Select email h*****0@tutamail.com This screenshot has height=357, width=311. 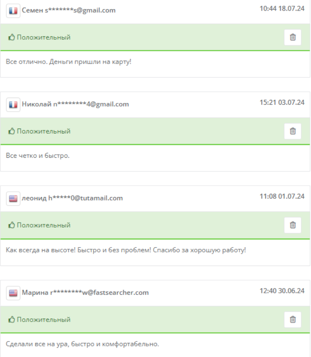(86, 198)
